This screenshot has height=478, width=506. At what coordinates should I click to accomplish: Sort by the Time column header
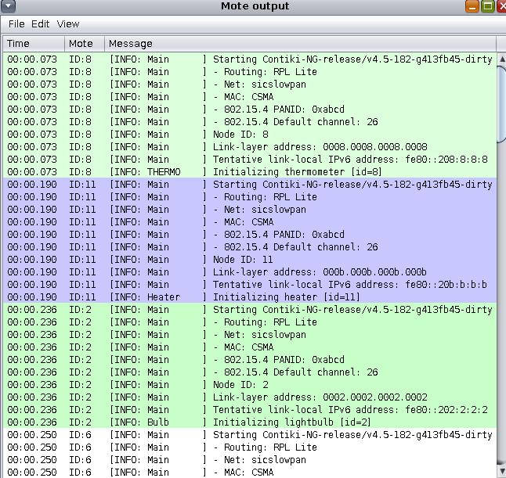click(x=34, y=44)
